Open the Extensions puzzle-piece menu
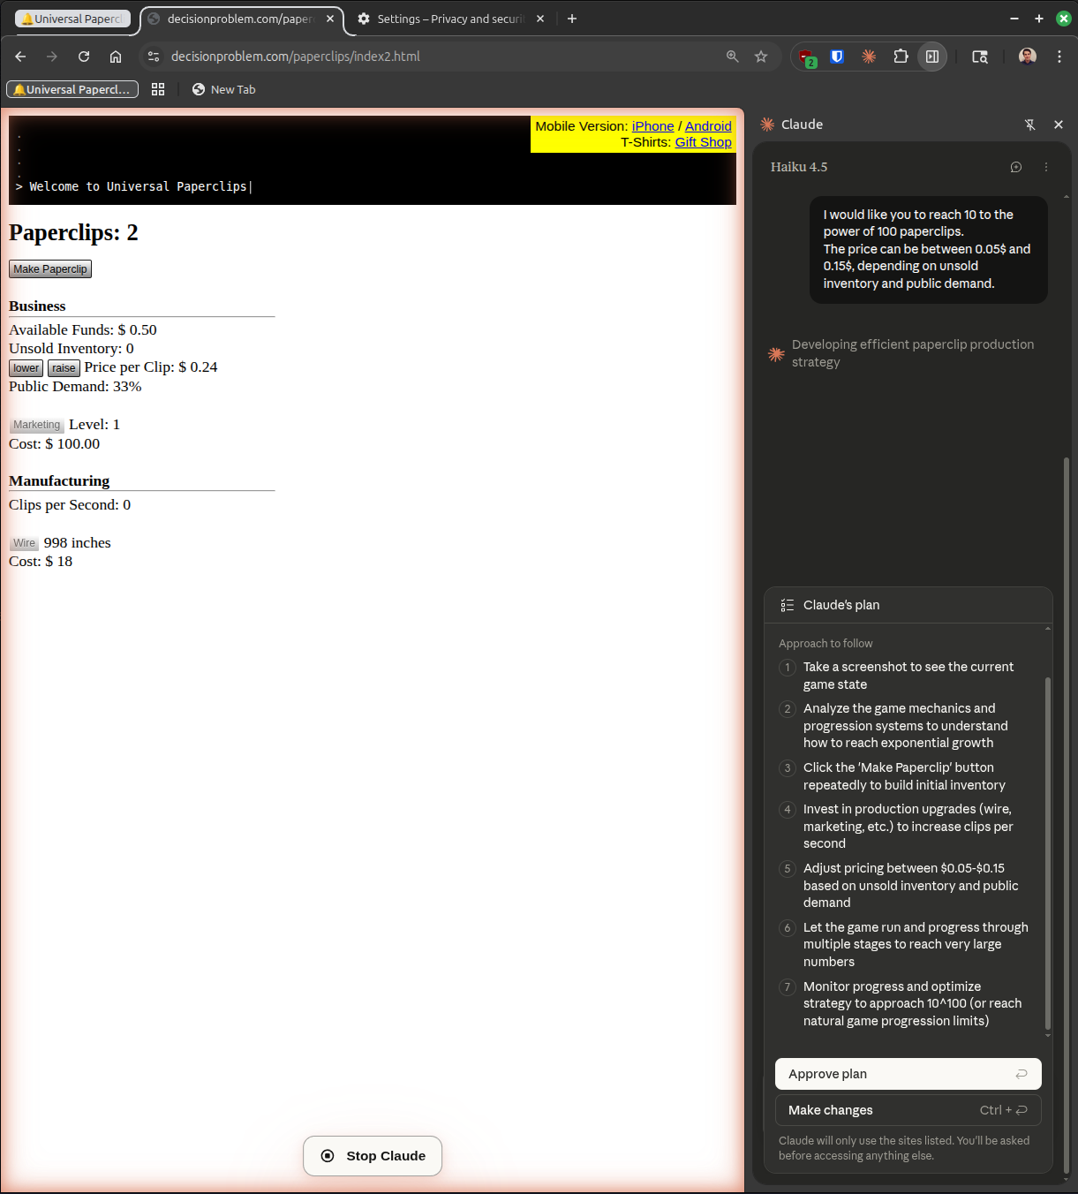Screen dimensions: 1078x1194 click(901, 57)
